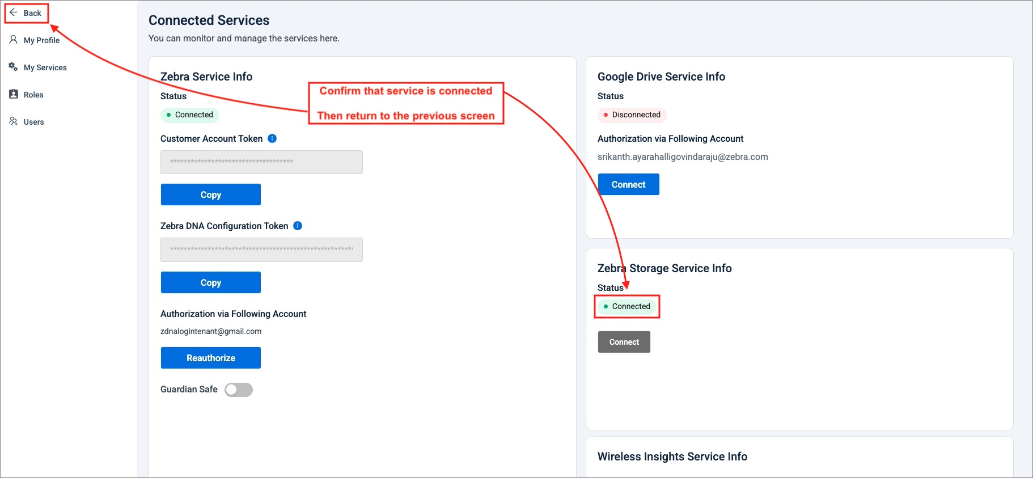Click info icon beside Zebra DNA Configuration Token
The image size is (1033, 478).
(298, 226)
